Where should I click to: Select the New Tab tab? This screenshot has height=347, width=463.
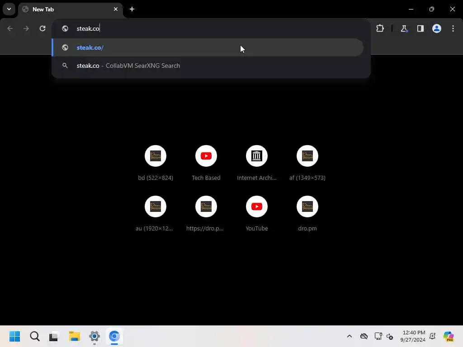tap(71, 9)
